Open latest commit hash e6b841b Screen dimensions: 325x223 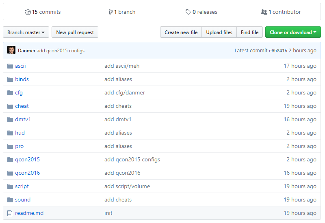click(278, 51)
